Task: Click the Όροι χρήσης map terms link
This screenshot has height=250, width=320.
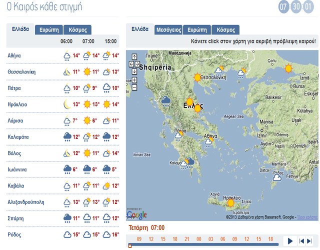Action: (x=307, y=217)
